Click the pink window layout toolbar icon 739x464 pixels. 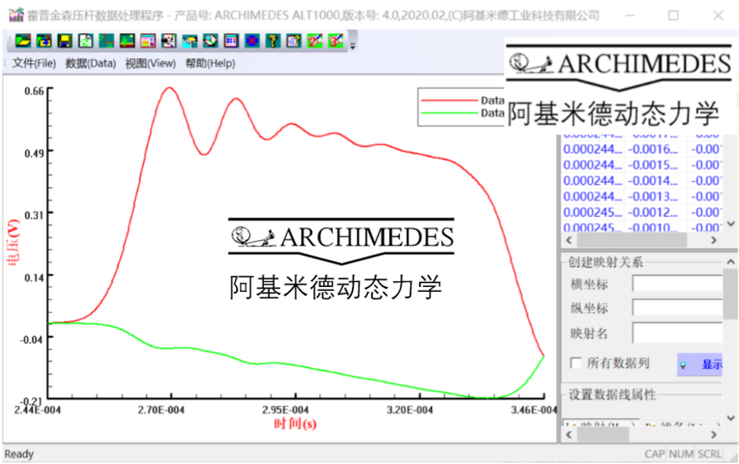pyautogui.click(x=148, y=41)
